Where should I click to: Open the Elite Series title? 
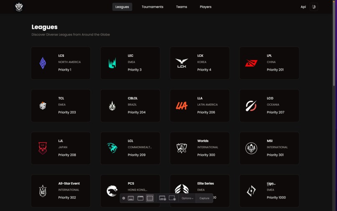click(205, 183)
